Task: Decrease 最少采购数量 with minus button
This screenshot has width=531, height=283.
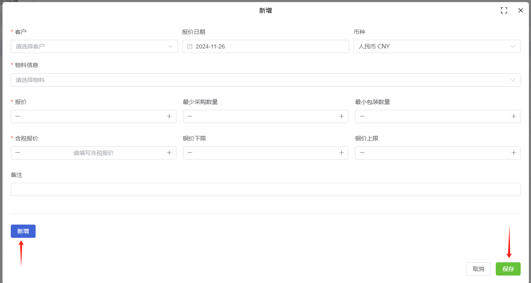Action: coord(190,116)
